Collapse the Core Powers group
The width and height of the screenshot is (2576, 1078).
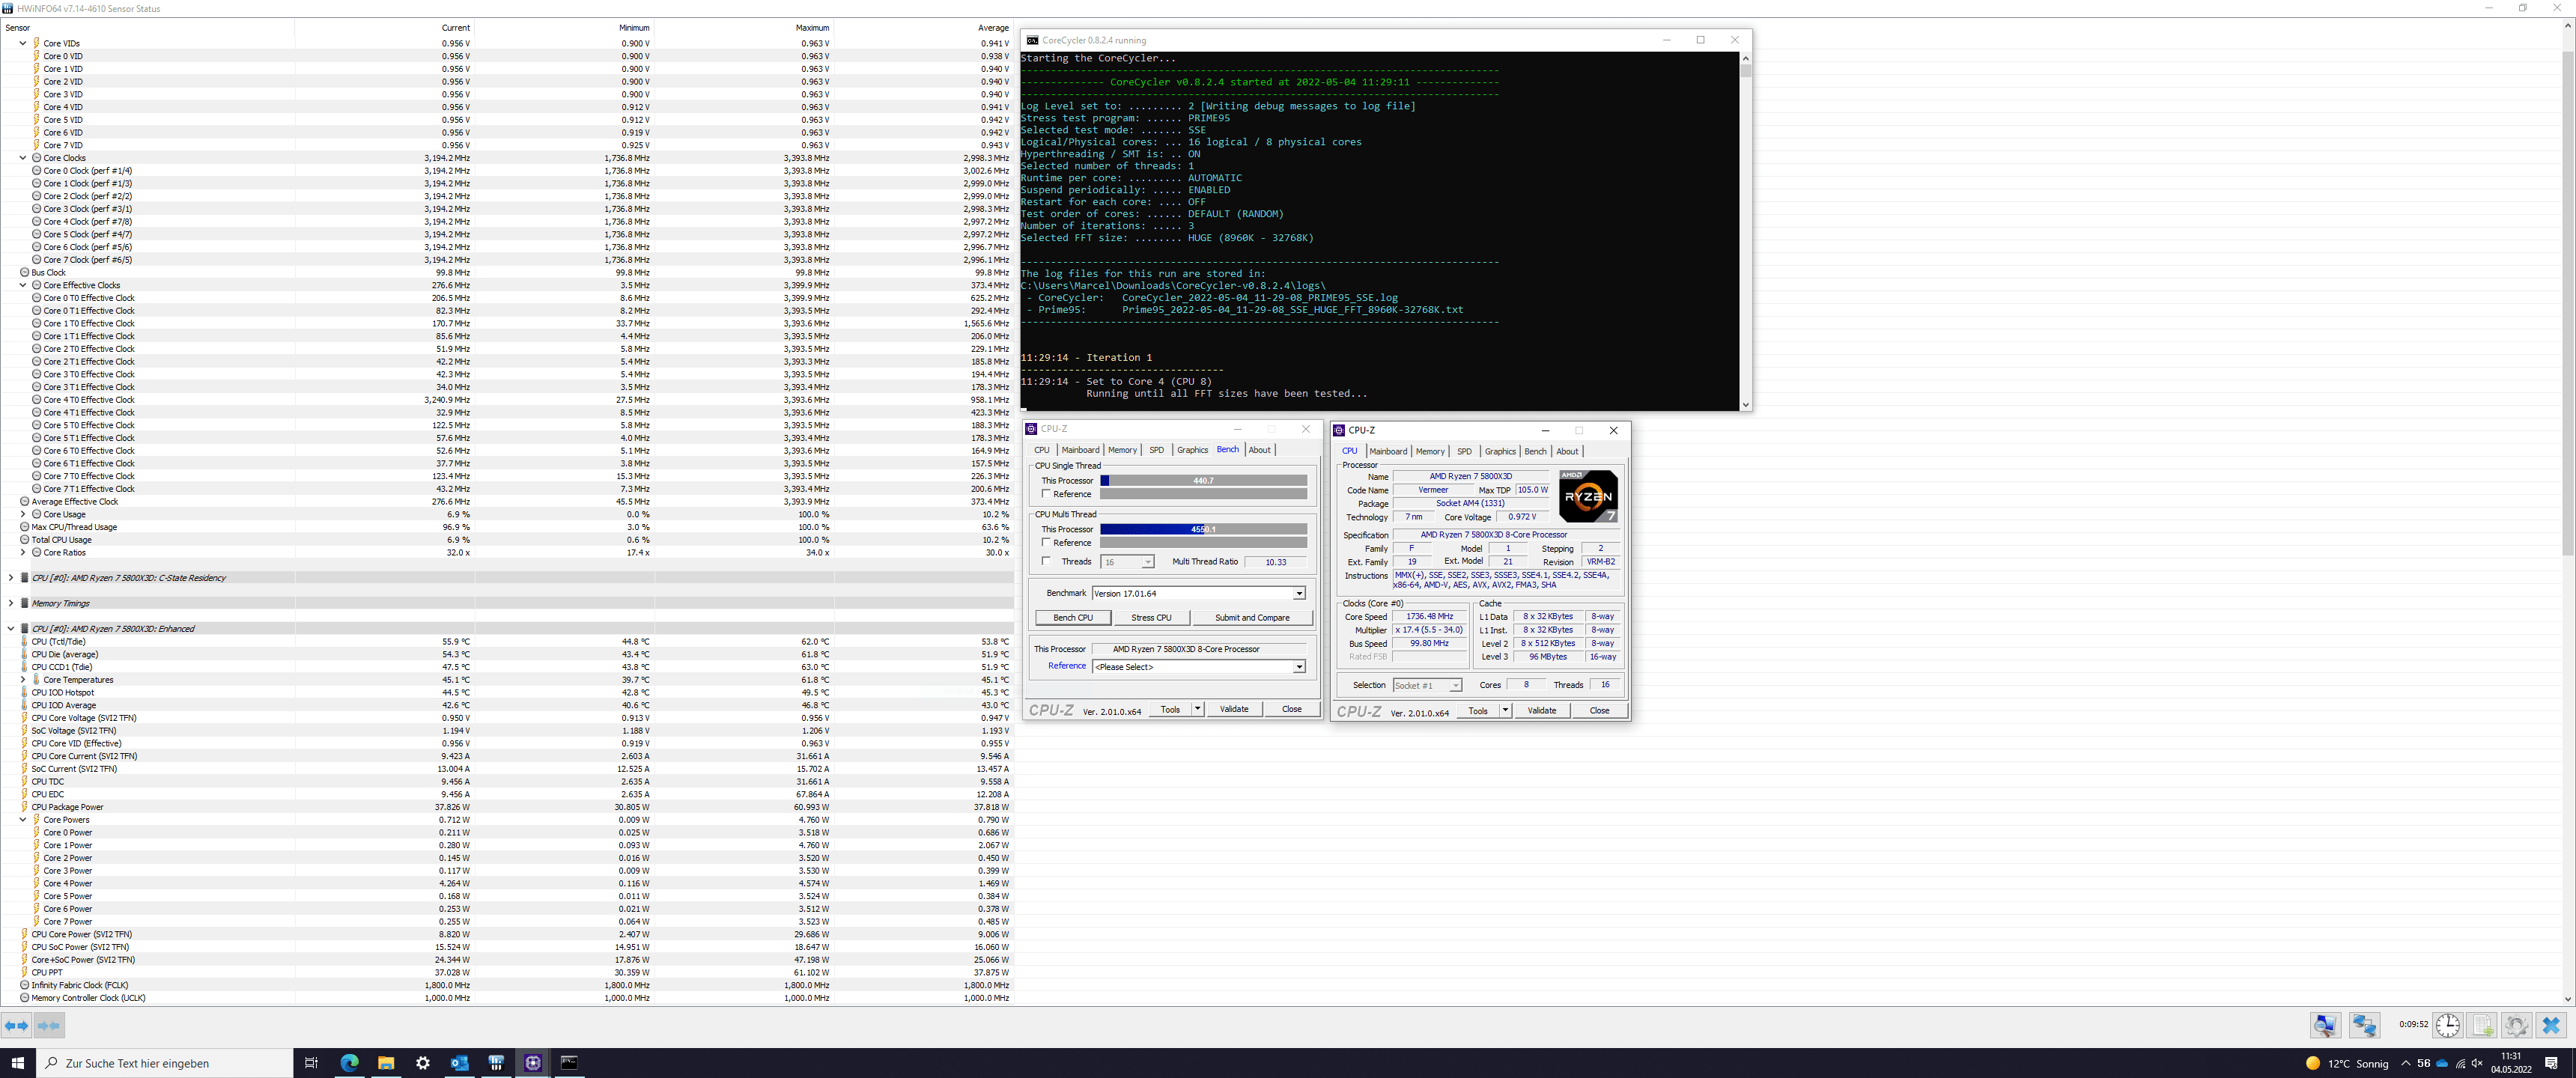pyautogui.click(x=23, y=820)
